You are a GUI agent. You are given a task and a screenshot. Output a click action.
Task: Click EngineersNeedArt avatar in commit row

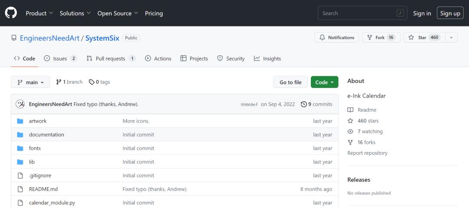20,104
